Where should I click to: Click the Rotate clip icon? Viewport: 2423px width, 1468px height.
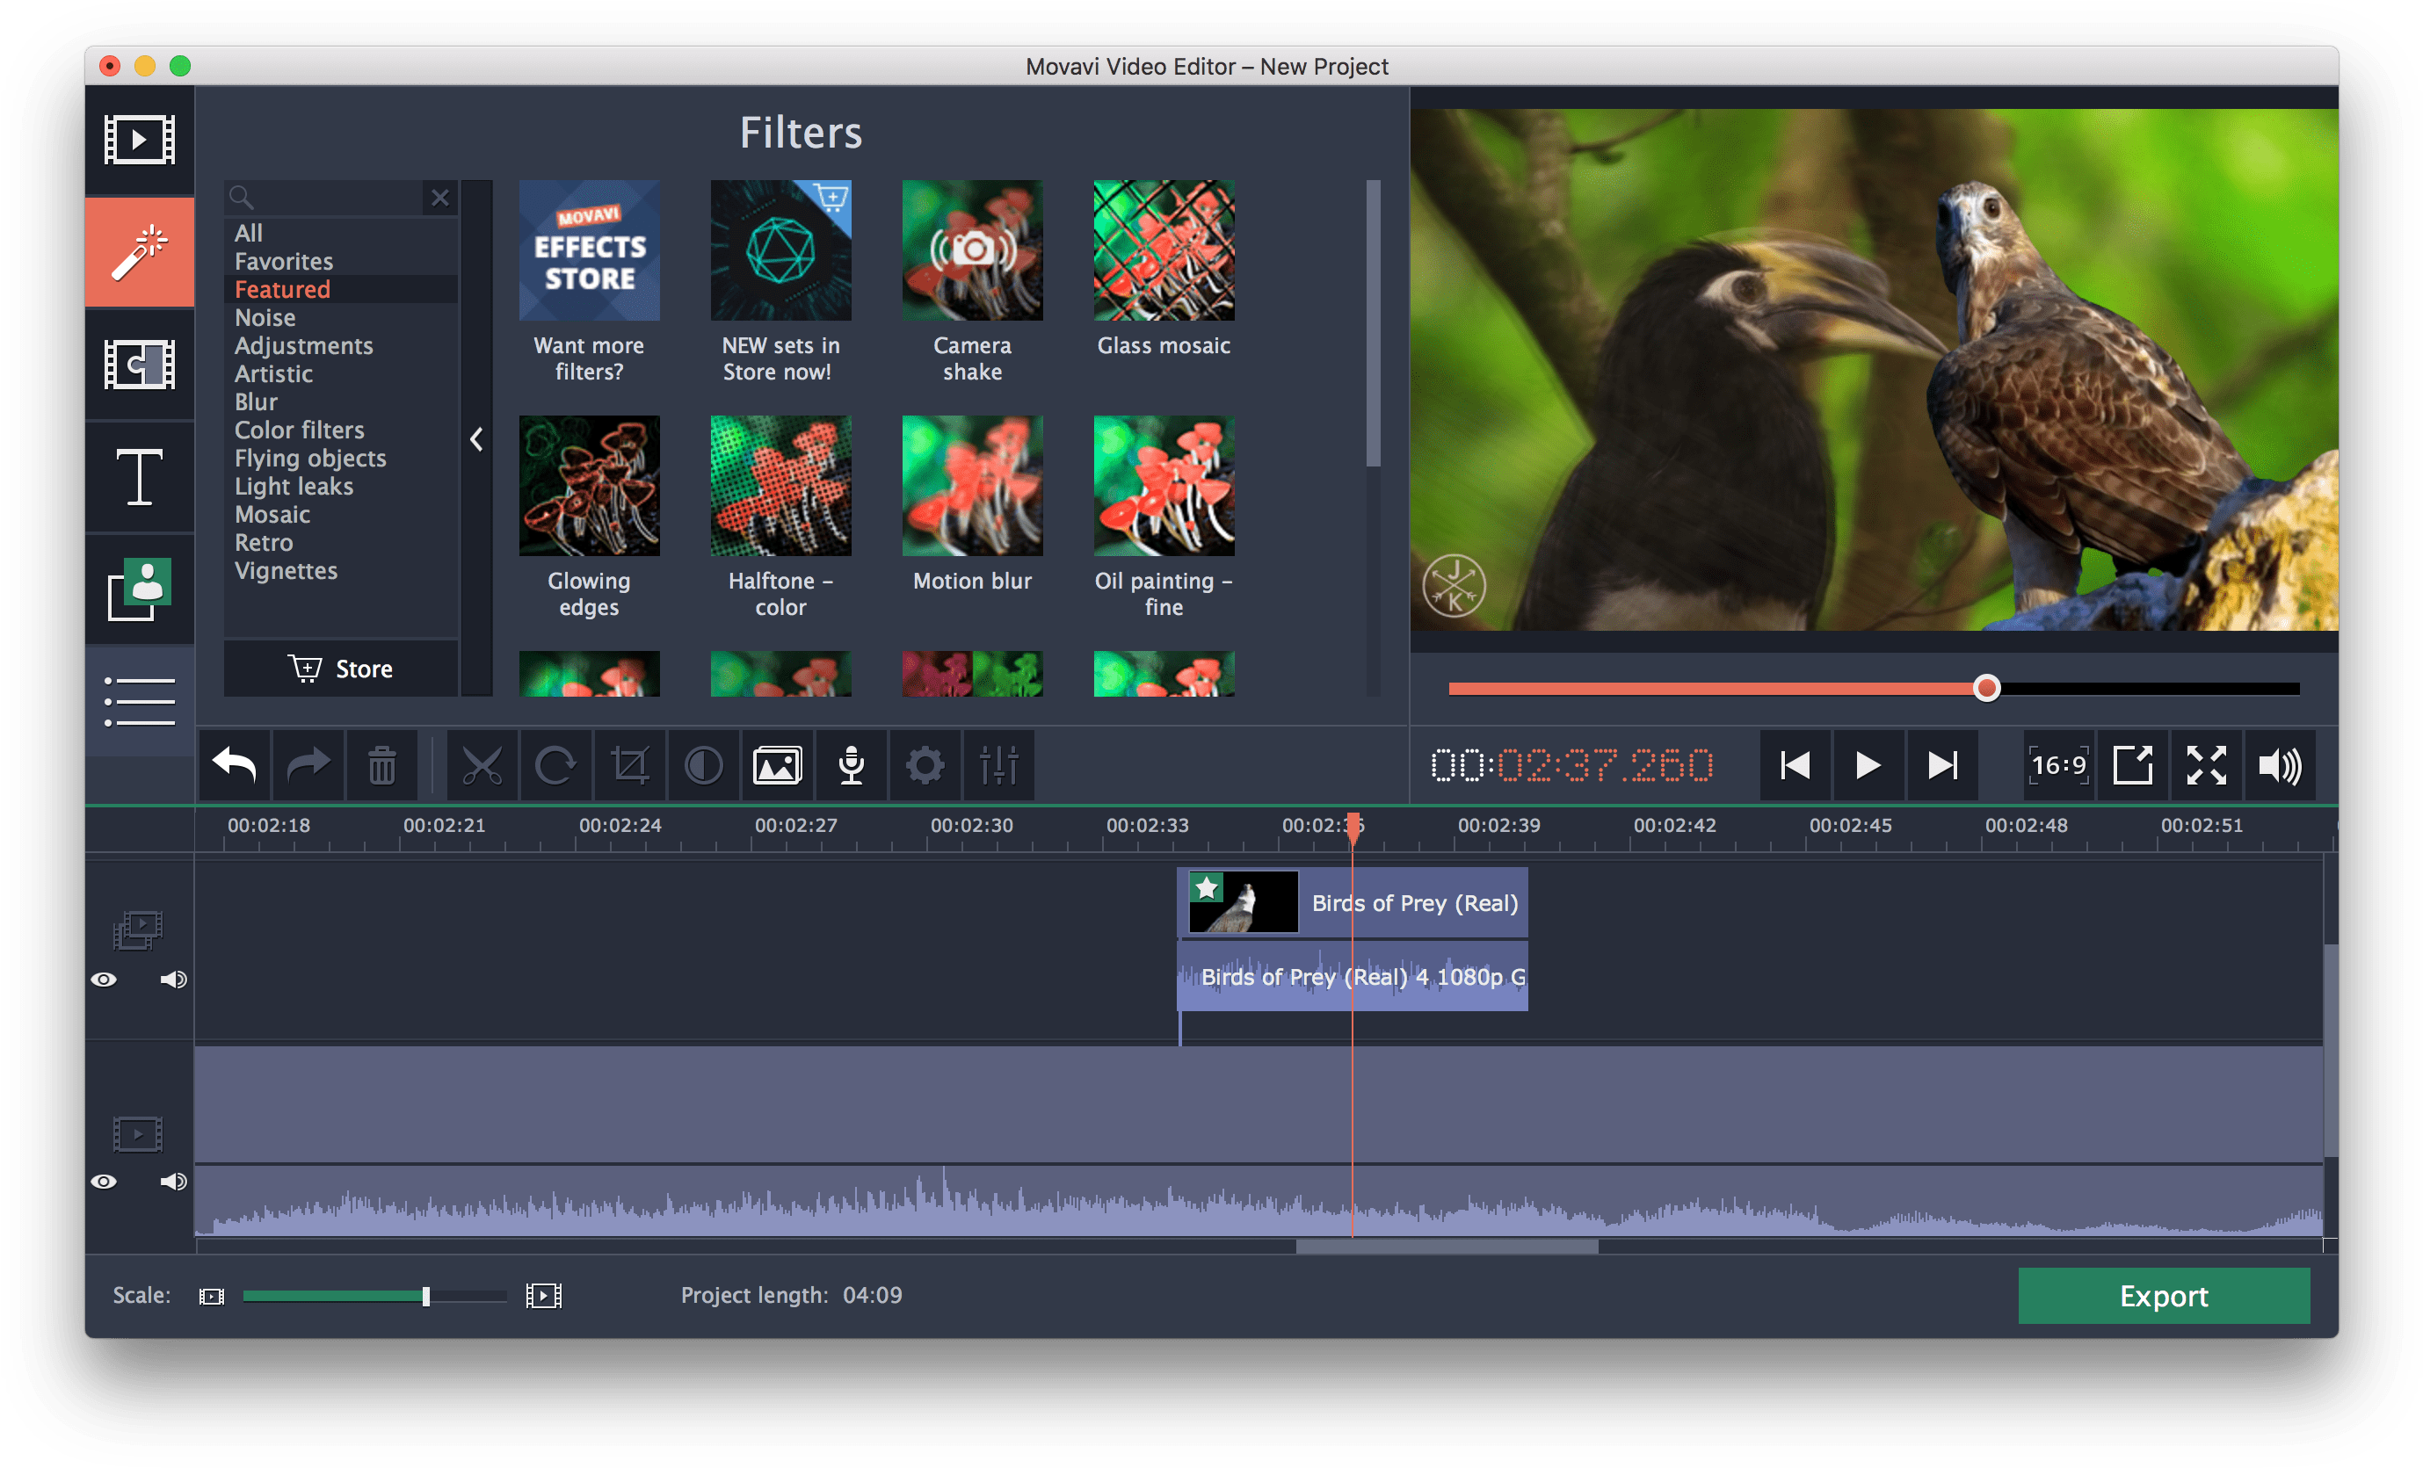[555, 766]
